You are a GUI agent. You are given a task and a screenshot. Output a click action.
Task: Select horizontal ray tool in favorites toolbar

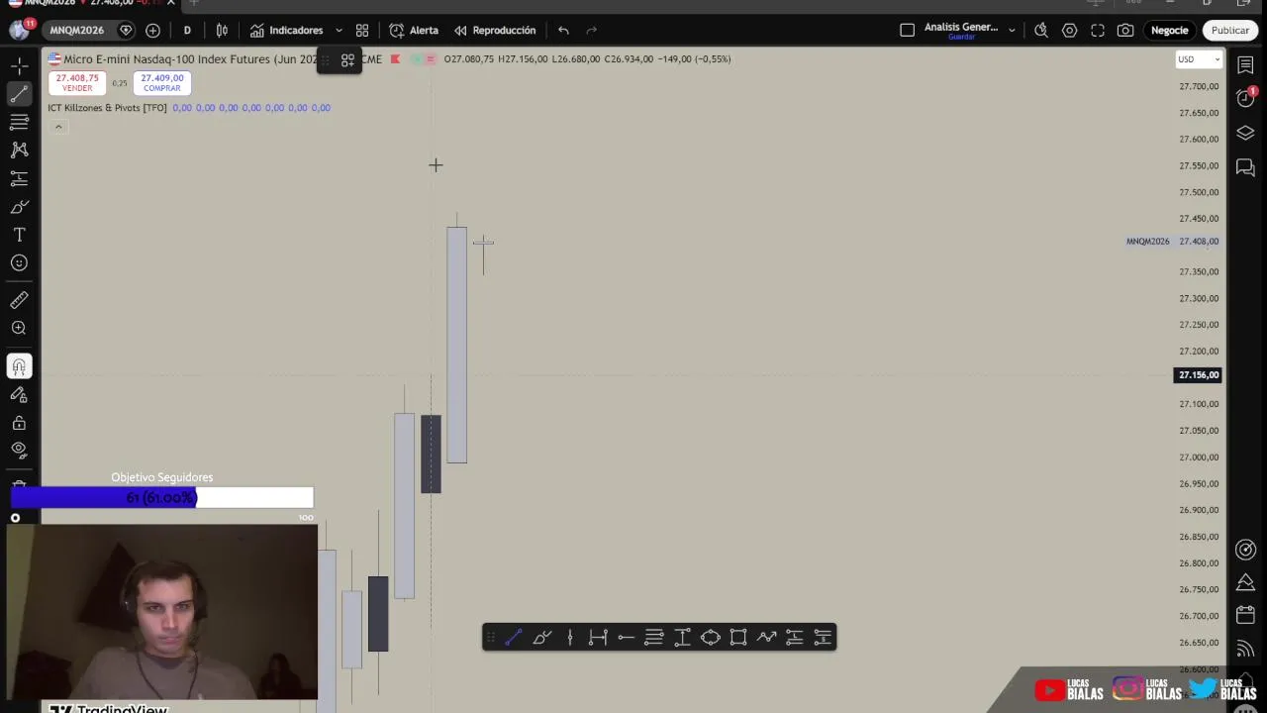tap(626, 638)
